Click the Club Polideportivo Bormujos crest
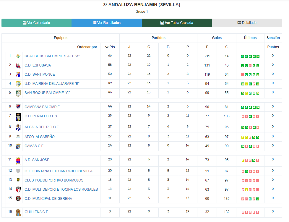Image resolution: width=289 pixels, height=222 pixels. click(18, 180)
